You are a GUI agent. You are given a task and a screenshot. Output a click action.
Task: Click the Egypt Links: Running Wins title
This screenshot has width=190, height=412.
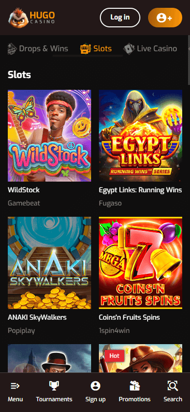point(140,190)
